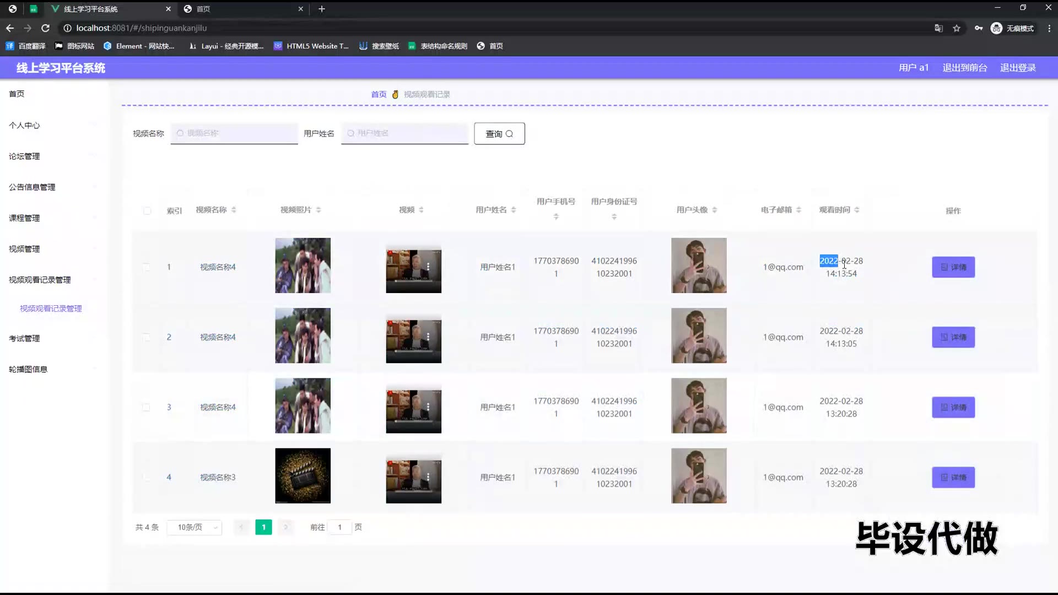Click 退出到前台 link
This screenshot has height=595, width=1058.
pos(965,68)
